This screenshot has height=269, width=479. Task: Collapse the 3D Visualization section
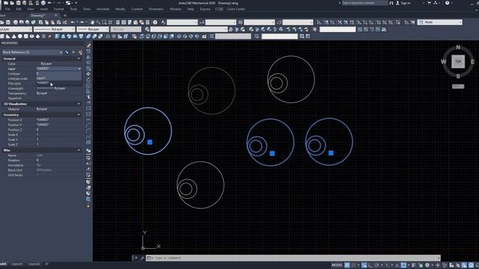coord(79,104)
